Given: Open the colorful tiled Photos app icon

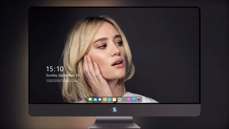Looking at the screenshot, I should pyautogui.click(x=119, y=100).
